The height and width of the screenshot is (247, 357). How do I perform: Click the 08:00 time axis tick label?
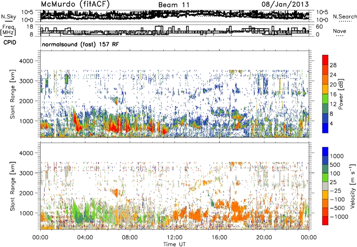130,238
